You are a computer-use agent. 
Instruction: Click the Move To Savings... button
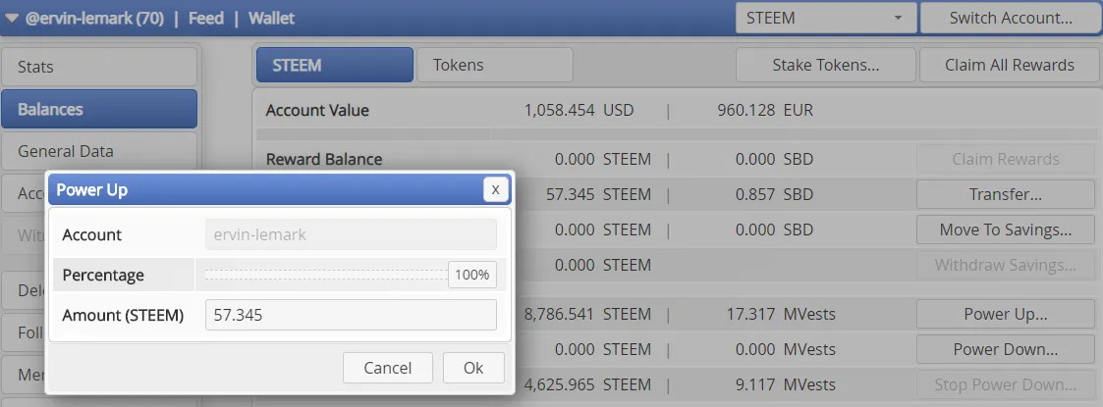[x=1005, y=229]
